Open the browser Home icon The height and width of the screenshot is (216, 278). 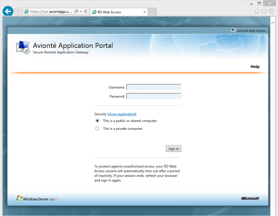pyautogui.click(x=257, y=11)
